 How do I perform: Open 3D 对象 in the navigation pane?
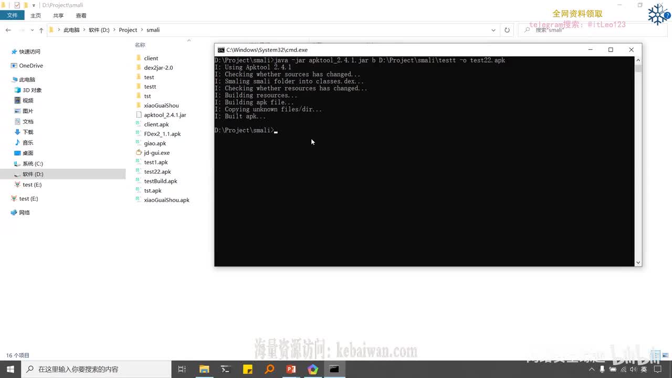(x=32, y=90)
